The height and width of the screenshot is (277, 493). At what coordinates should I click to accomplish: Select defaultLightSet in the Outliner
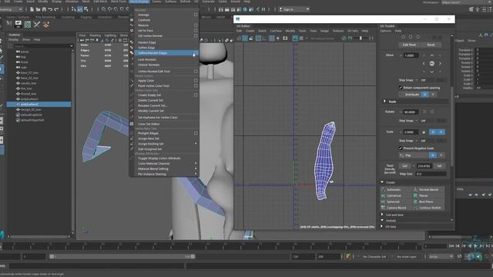click(x=32, y=115)
